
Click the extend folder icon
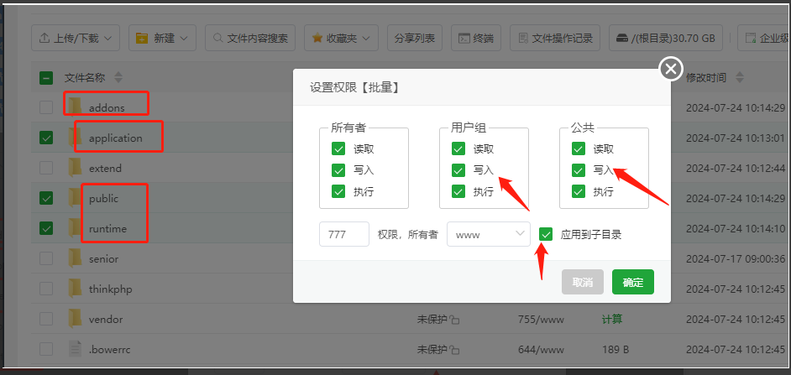[x=76, y=167]
